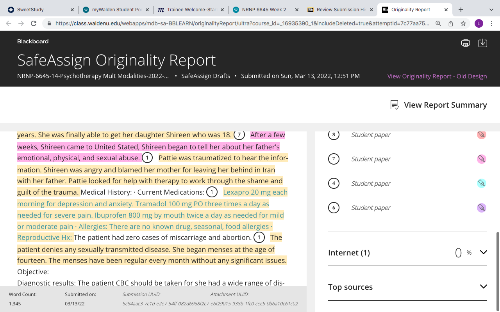The image size is (500, 312).
Task: Print the originality report
Action: (x=465, y=43)
